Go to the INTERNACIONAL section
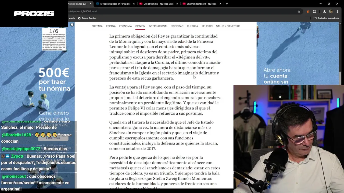Screen dimensions: 344x193 [x=158, y=26]
